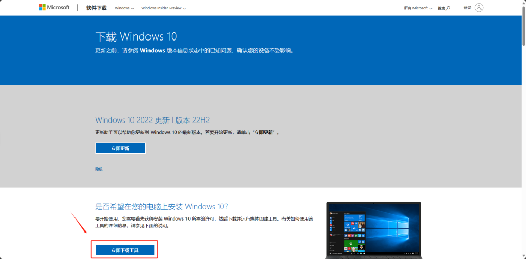
Task: Click the 下载 Windows 10 page heading
Action: [x=136, y=37]
